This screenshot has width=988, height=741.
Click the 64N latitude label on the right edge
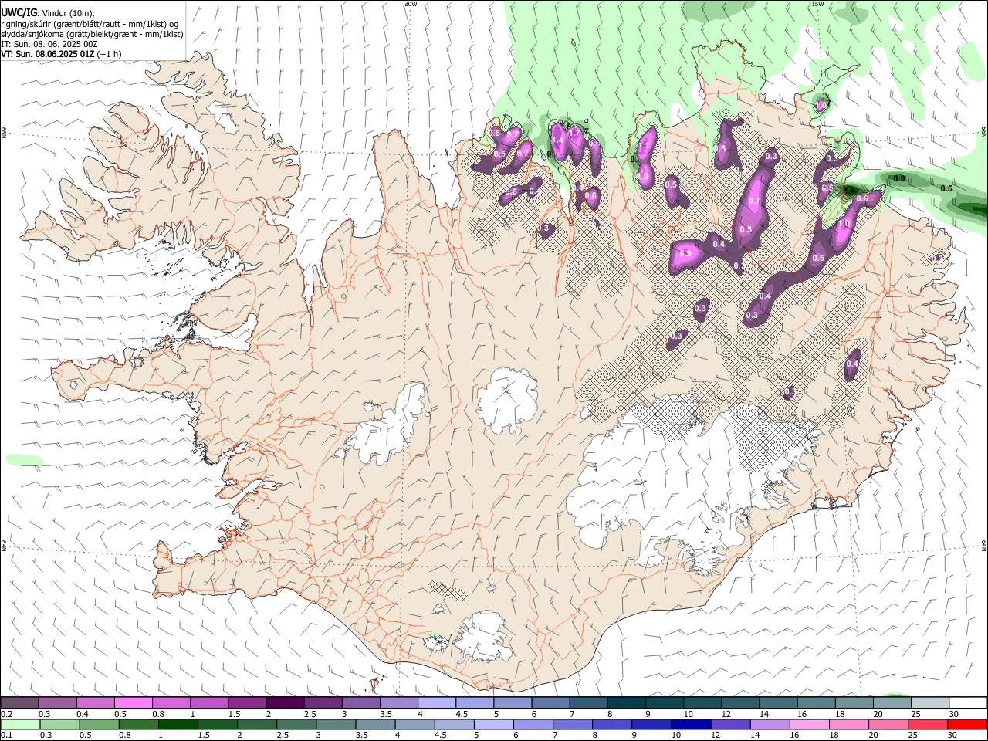[984, 545]
